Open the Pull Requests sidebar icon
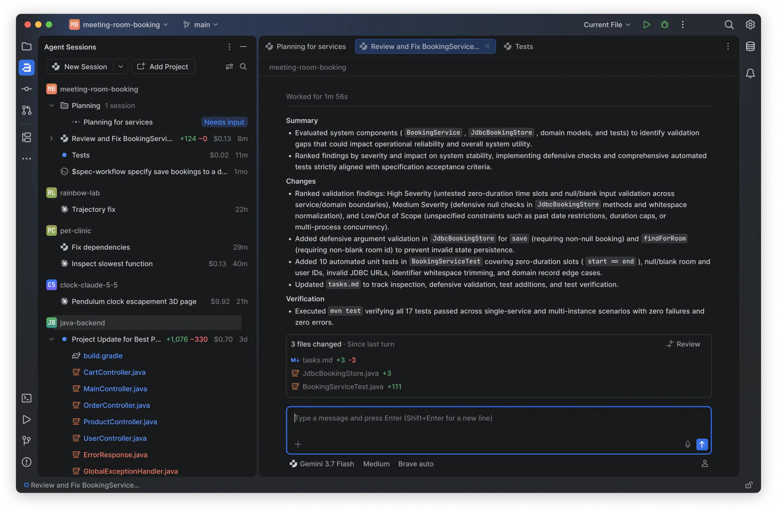 point(27,110)
